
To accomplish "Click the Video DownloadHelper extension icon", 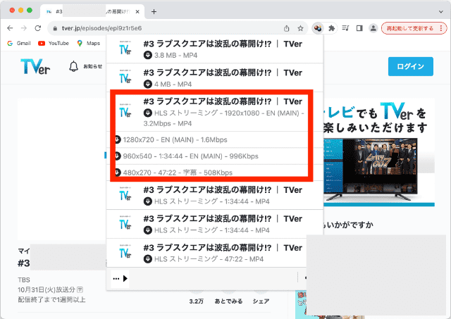I will pyautogui.click(x=318, y=28).
